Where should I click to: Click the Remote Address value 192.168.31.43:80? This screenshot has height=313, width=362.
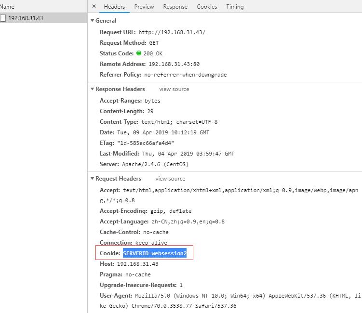174,64
